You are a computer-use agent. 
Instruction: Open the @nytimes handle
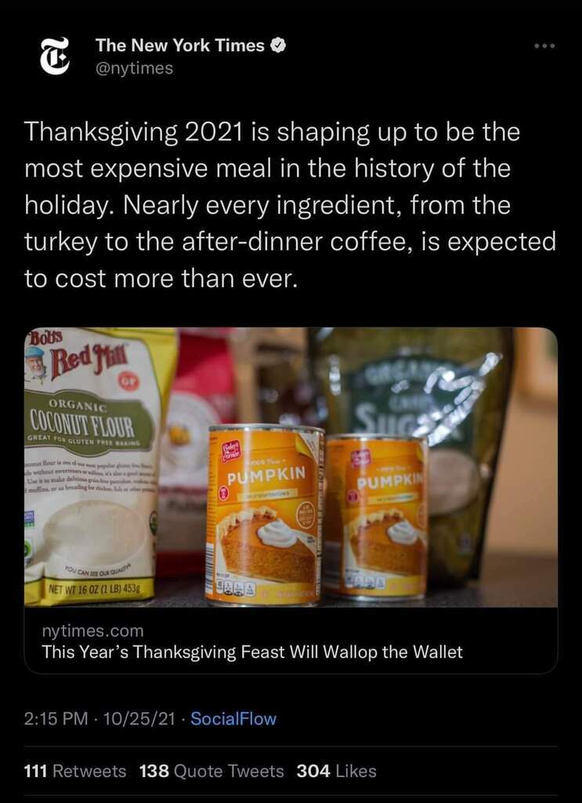tap(134, 68)
